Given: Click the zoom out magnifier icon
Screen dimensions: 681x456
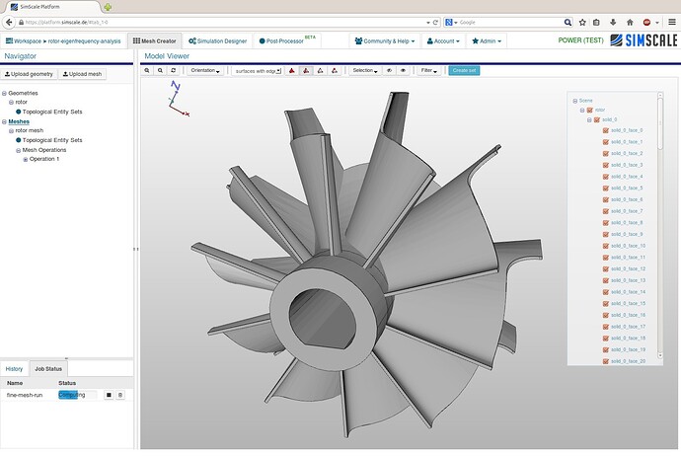Looking at the screenshot, I should (160, 71).
